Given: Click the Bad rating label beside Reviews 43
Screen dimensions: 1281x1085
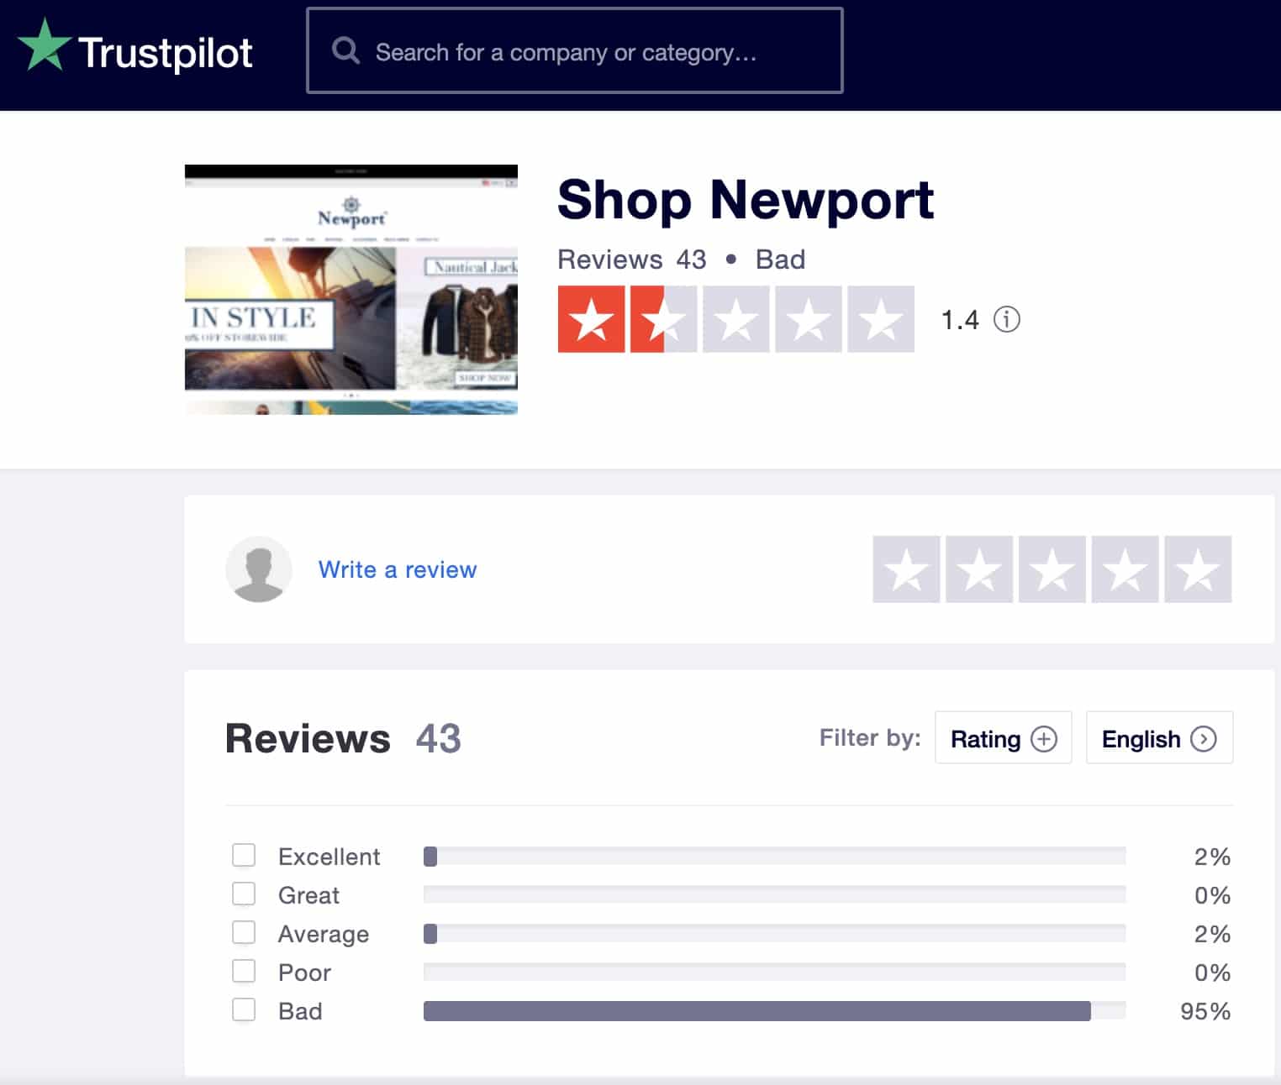Looking at the screenshot, I should click(x=780, y=259).
